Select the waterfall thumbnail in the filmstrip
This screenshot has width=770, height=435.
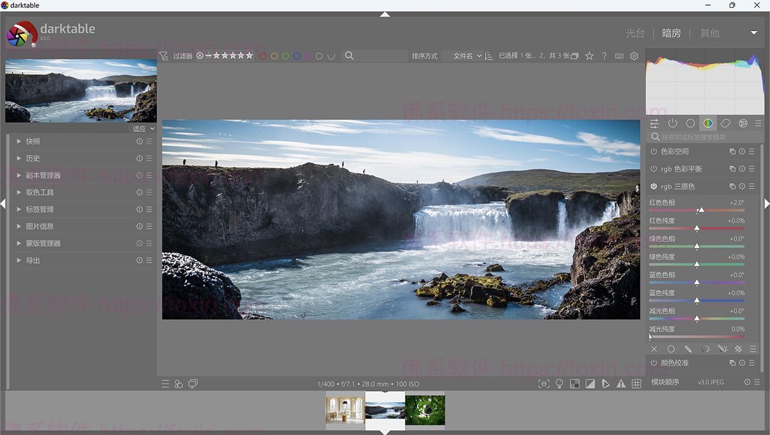coord(385,411)
